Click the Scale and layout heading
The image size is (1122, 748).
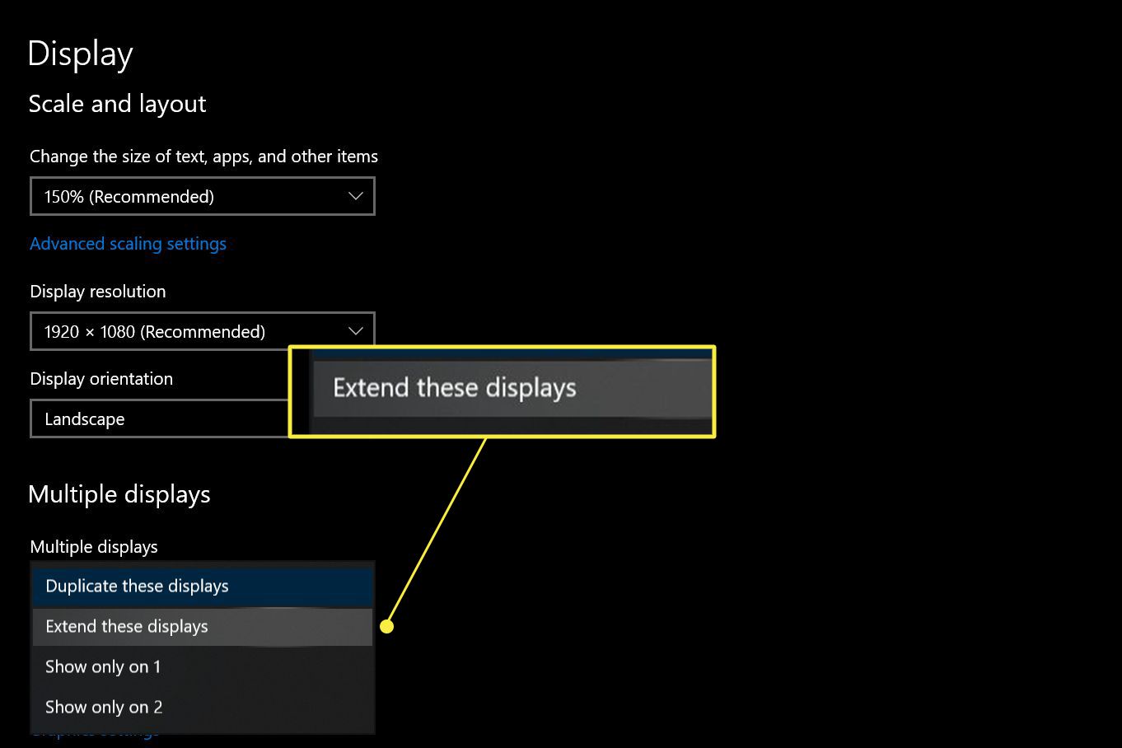coord(117,104)
